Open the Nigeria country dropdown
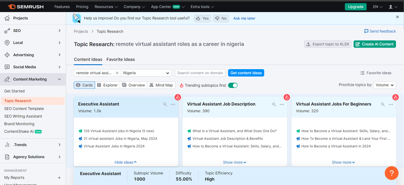404x185 pixels. (x=146, y=73)
